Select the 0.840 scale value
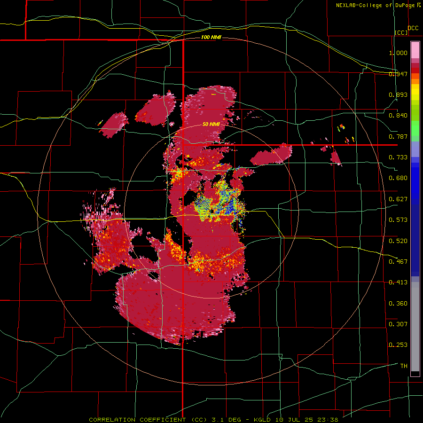 (398, 116)
